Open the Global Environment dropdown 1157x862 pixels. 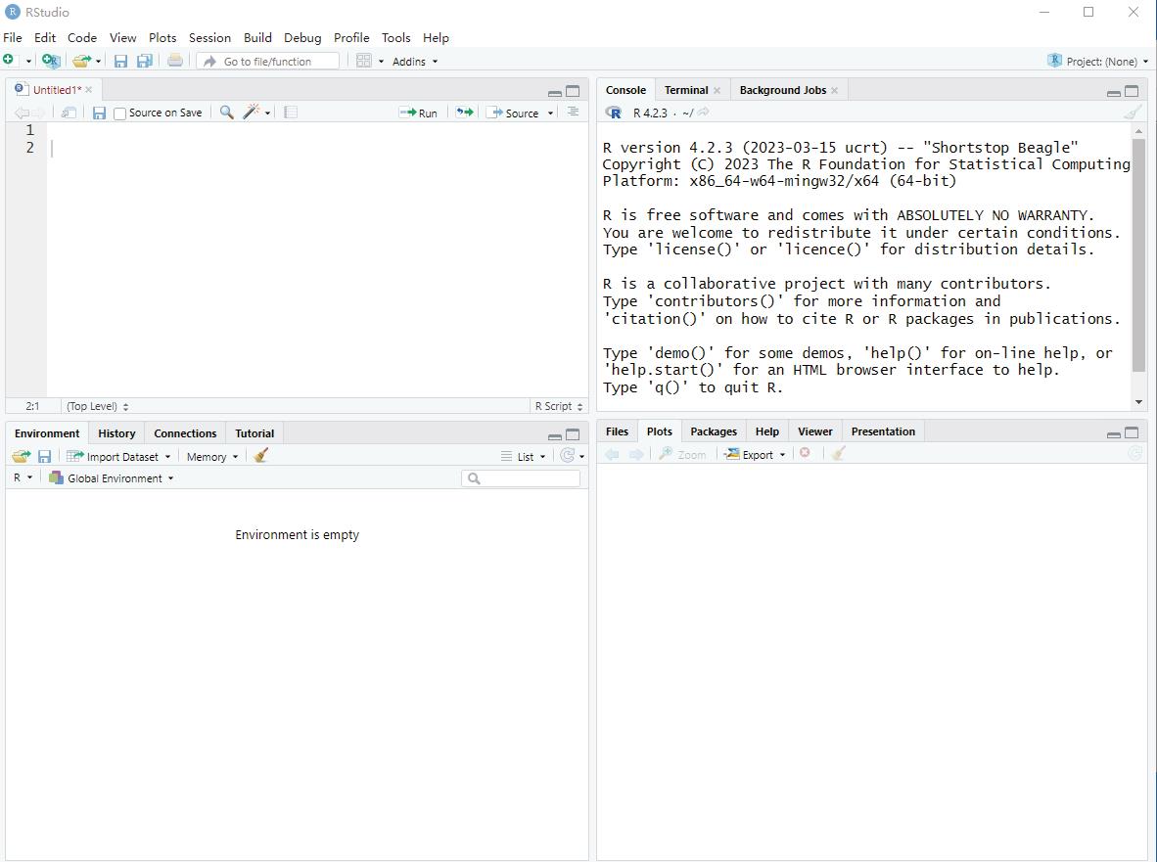[112, 478]
